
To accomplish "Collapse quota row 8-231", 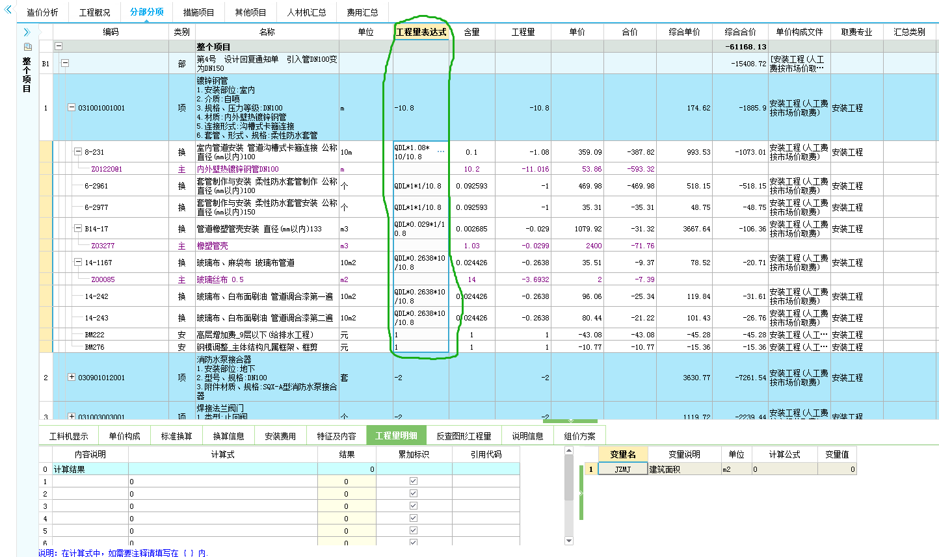I will point(78,151).
